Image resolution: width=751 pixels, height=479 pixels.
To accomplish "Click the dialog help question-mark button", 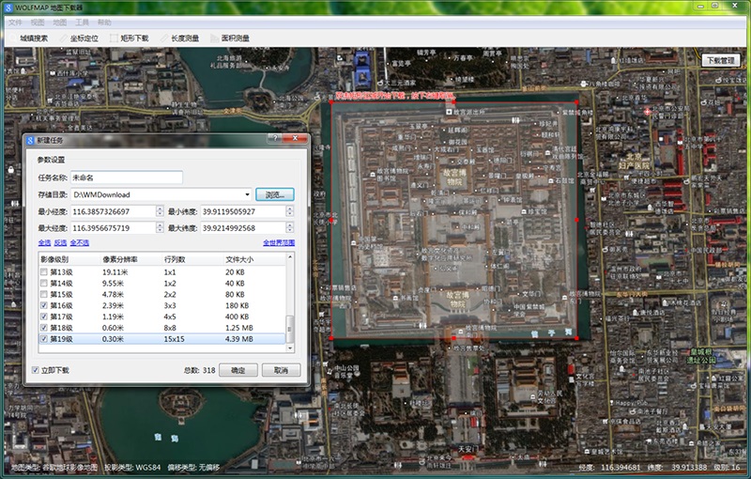I will (x=275, y=138).
